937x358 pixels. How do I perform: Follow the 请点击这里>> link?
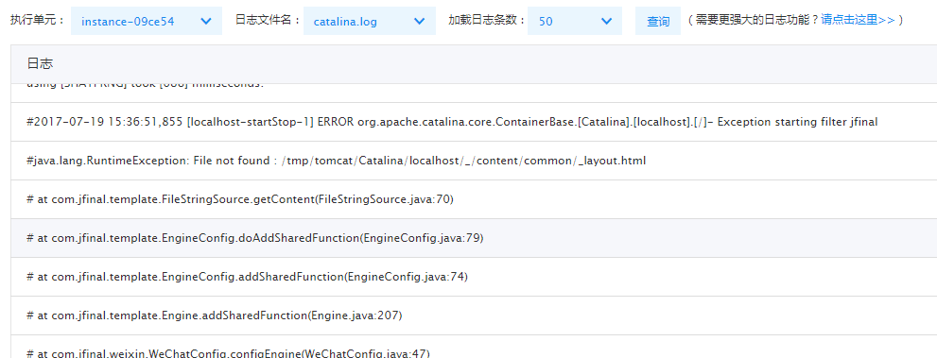click(x=858, y=20)
